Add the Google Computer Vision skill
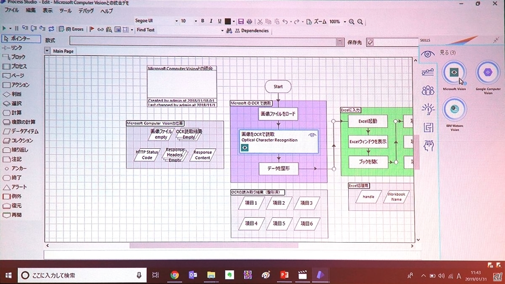 click(488, 73)
